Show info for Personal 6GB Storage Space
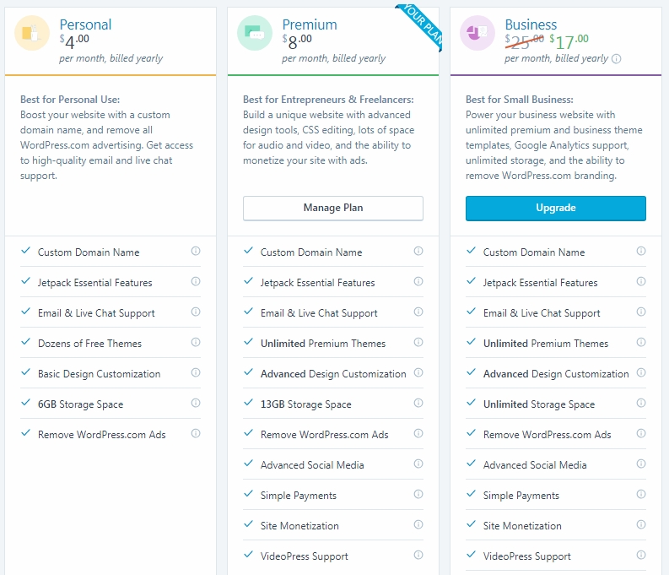 click(x=196, y=404)
